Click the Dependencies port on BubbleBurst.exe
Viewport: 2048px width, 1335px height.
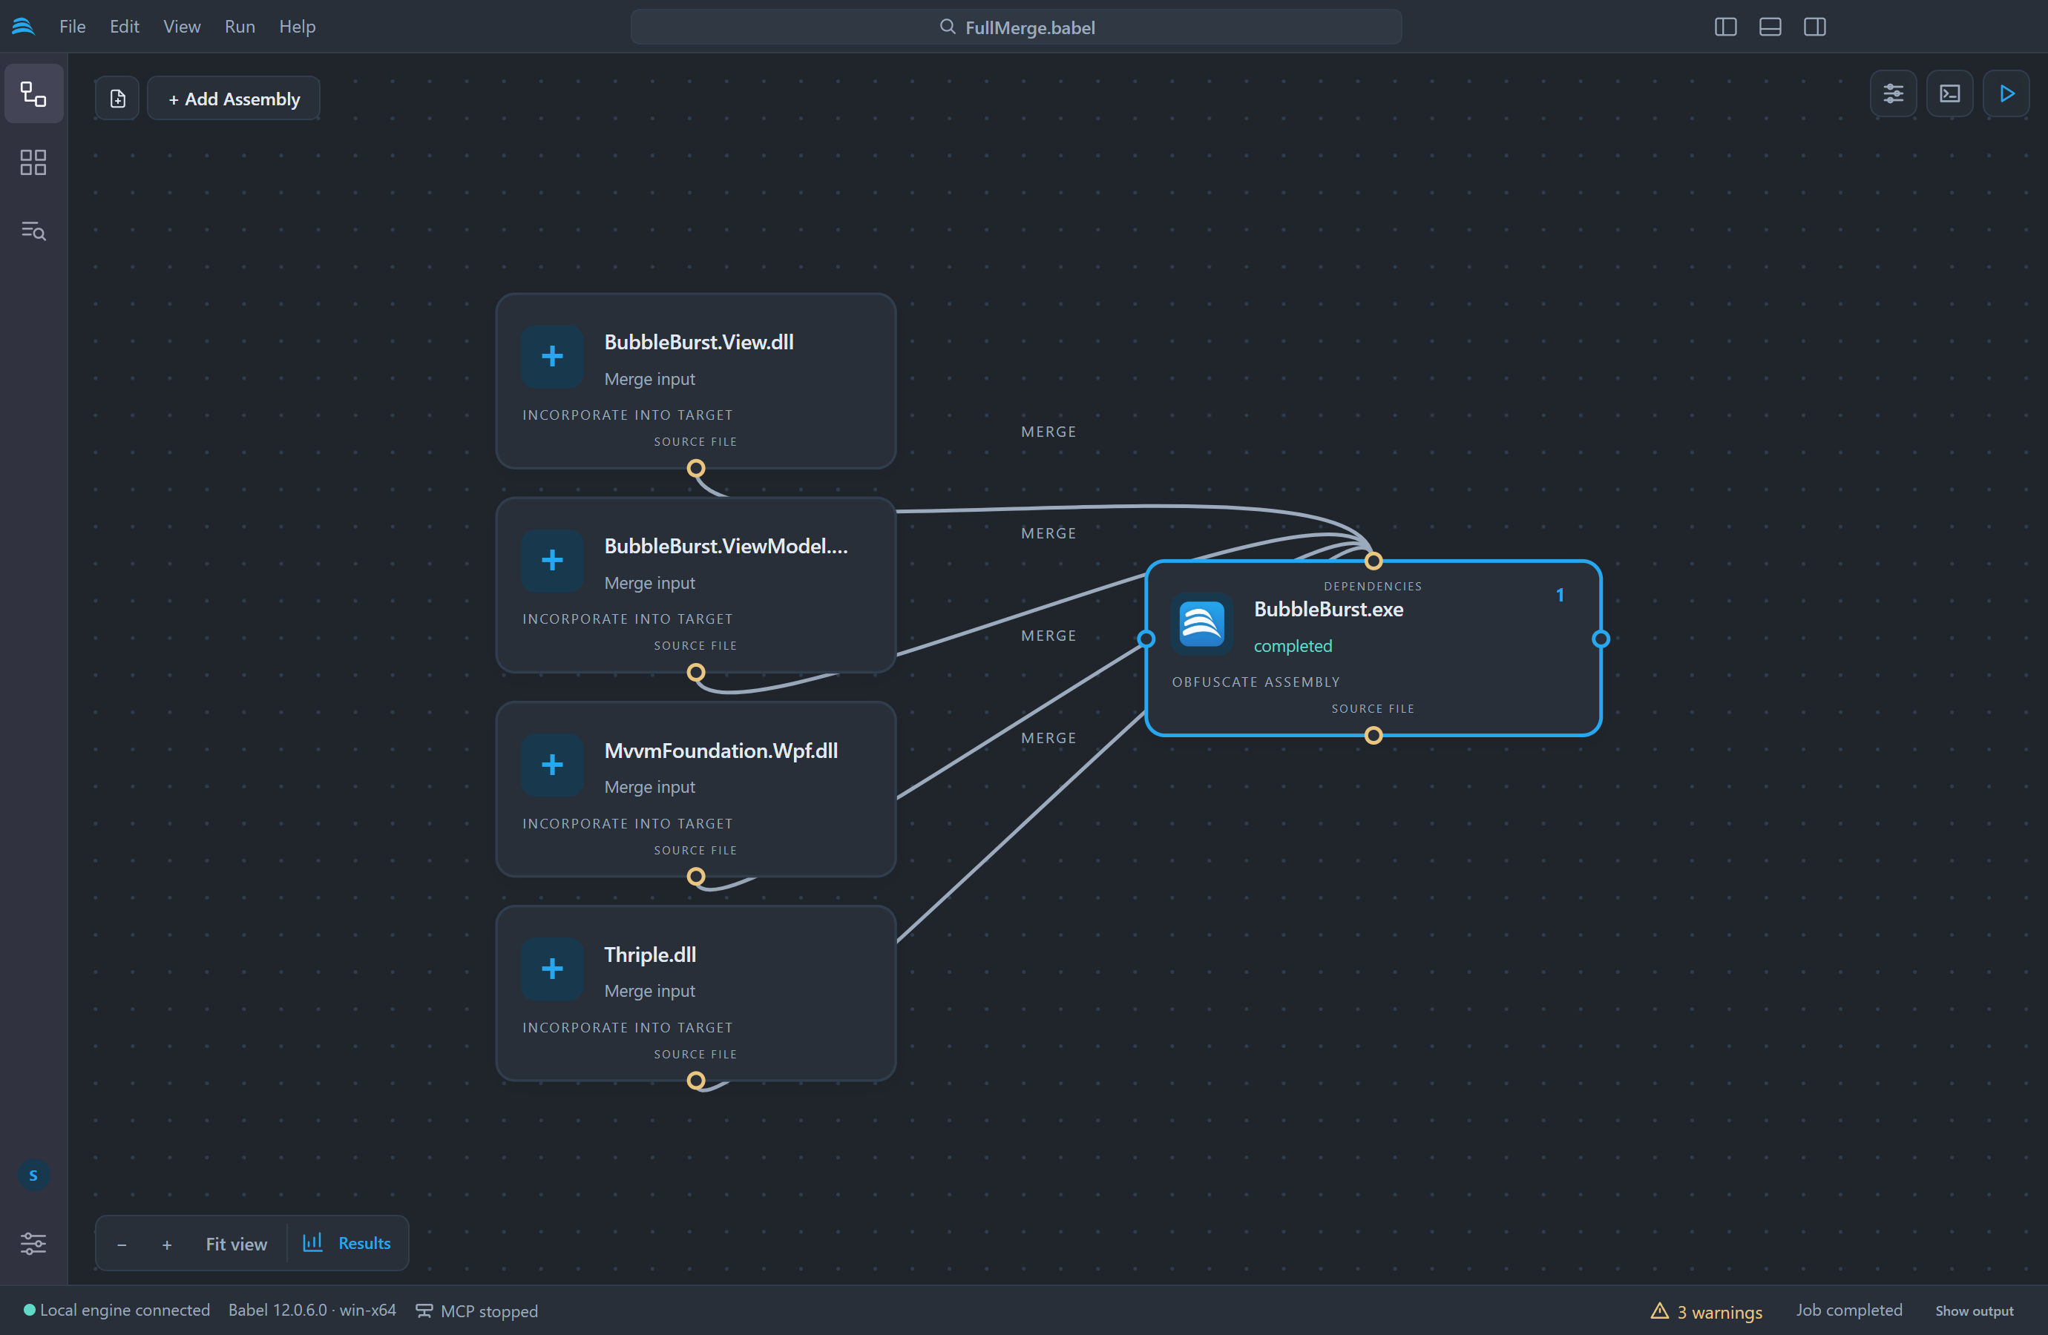[1373, 561]
